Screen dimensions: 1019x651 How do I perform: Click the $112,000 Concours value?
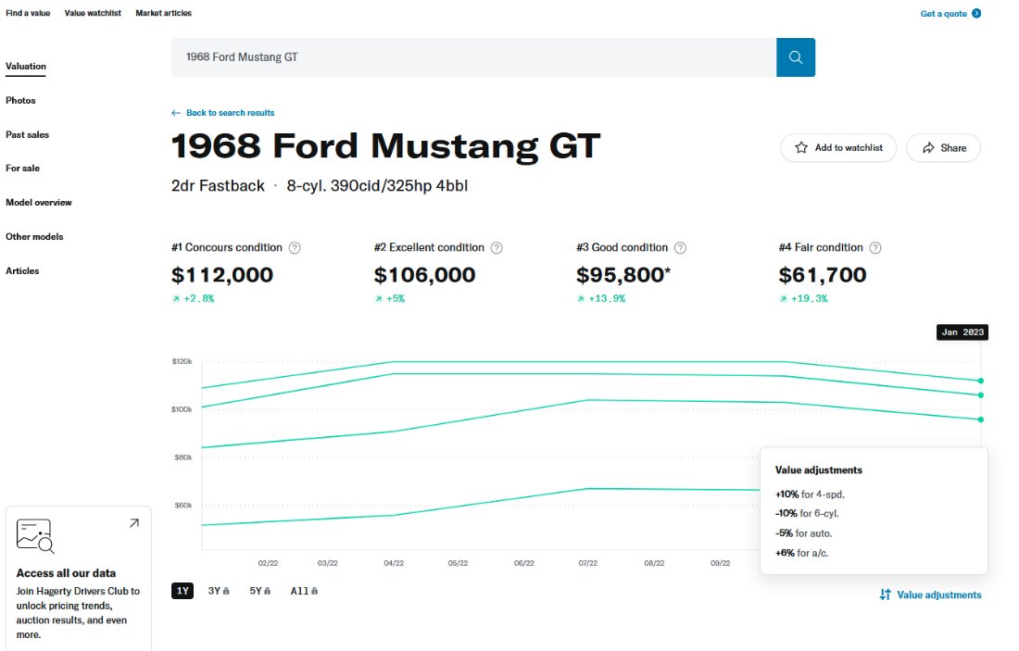222,275
